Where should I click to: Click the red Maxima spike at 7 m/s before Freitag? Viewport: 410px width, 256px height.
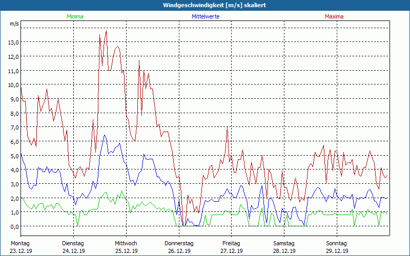pyautogui.click(x=228, y=127)
